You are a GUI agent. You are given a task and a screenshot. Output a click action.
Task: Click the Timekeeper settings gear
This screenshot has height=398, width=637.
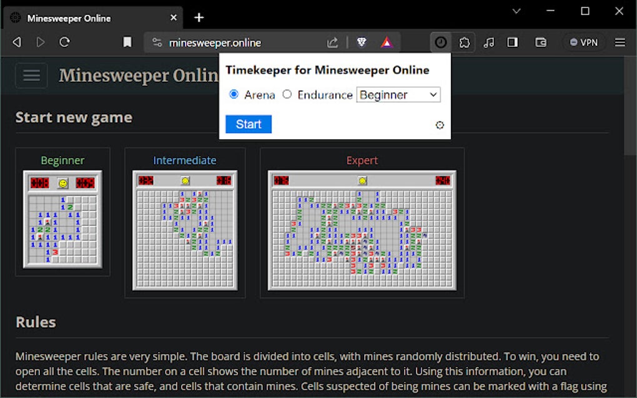coord(440,125)
